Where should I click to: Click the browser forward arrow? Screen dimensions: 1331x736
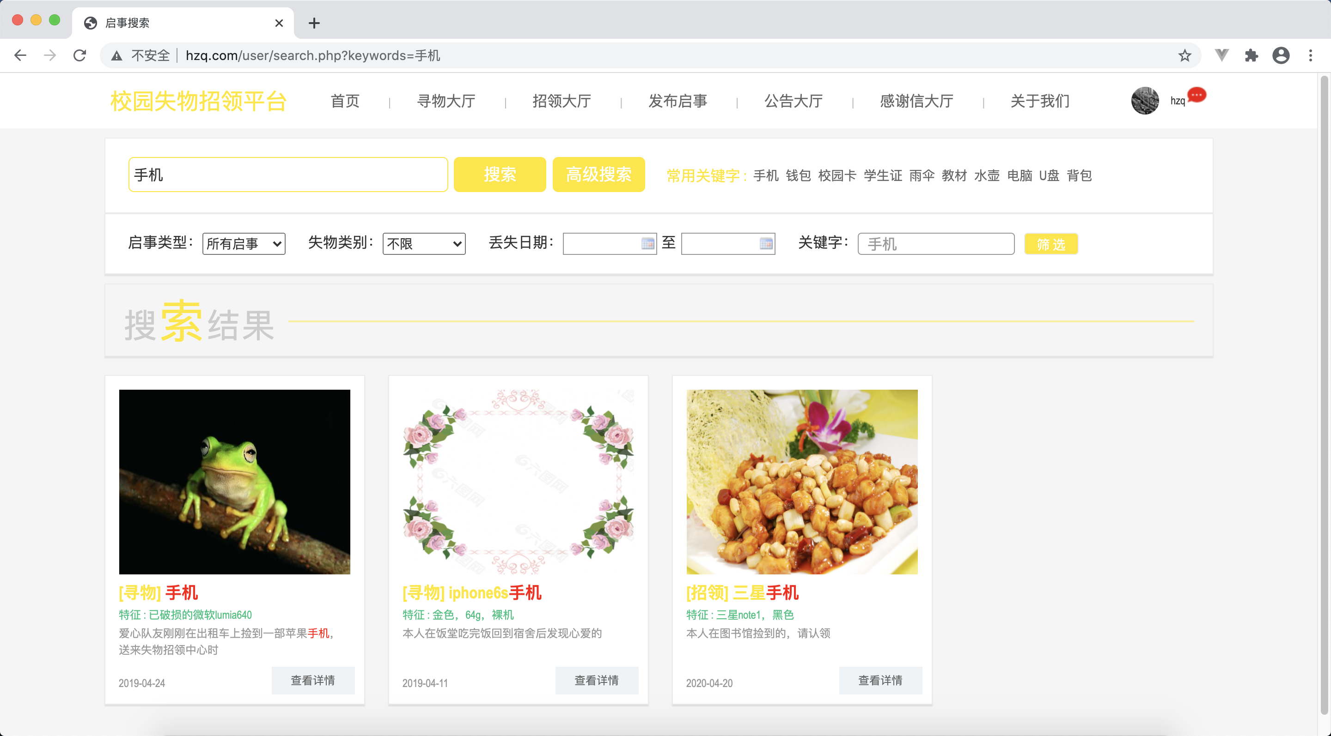coord(49,55)
